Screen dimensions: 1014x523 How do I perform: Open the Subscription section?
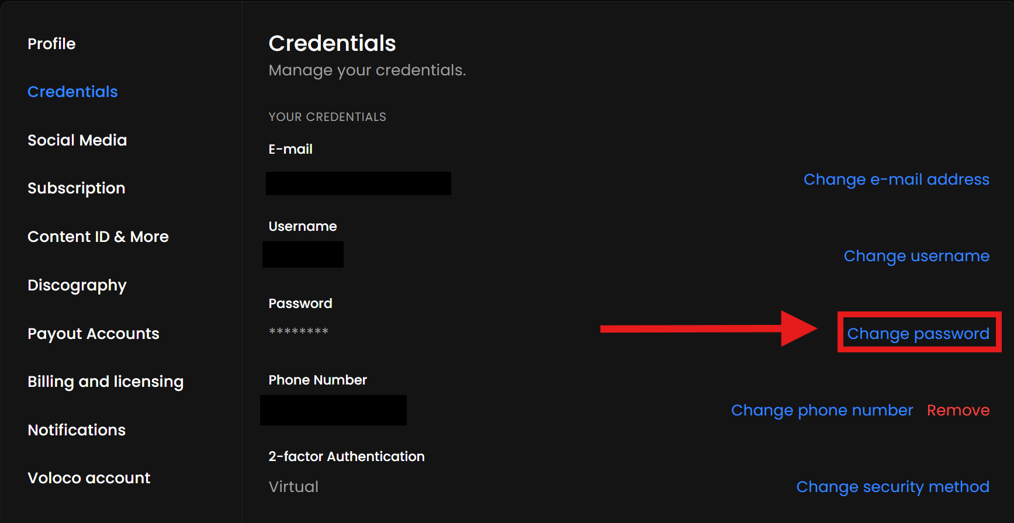(76, 188)
